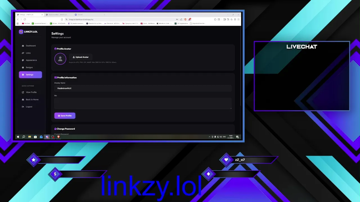Click the browser back arrow
This screenshot has height=202, width=360.
click(18, 19)
